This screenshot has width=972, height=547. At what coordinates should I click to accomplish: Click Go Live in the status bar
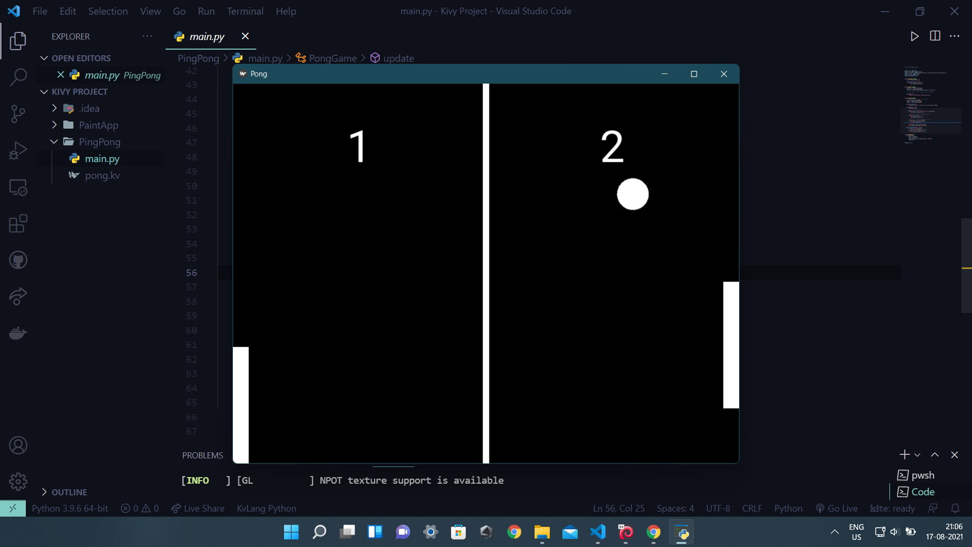(837, 508)
